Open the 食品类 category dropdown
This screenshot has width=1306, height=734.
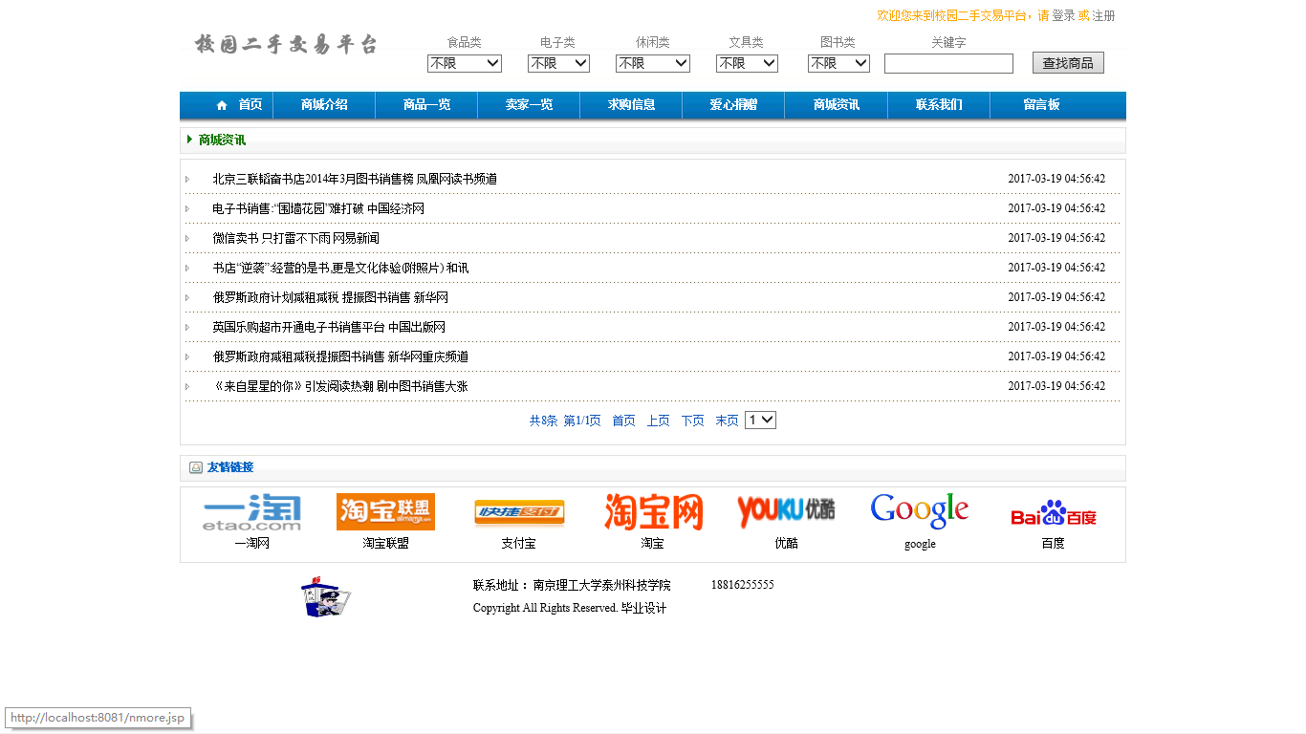point(465,63)
